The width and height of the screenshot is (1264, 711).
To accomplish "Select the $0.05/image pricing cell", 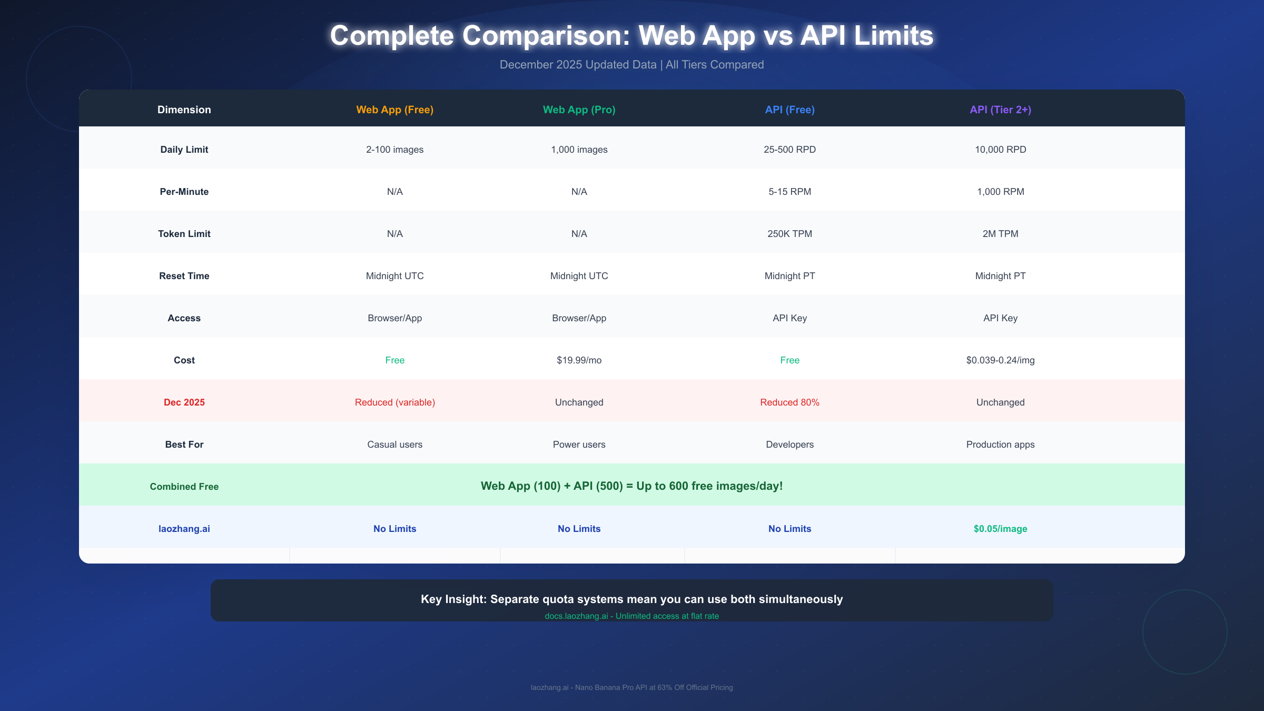I will (x=1000, y=528).
